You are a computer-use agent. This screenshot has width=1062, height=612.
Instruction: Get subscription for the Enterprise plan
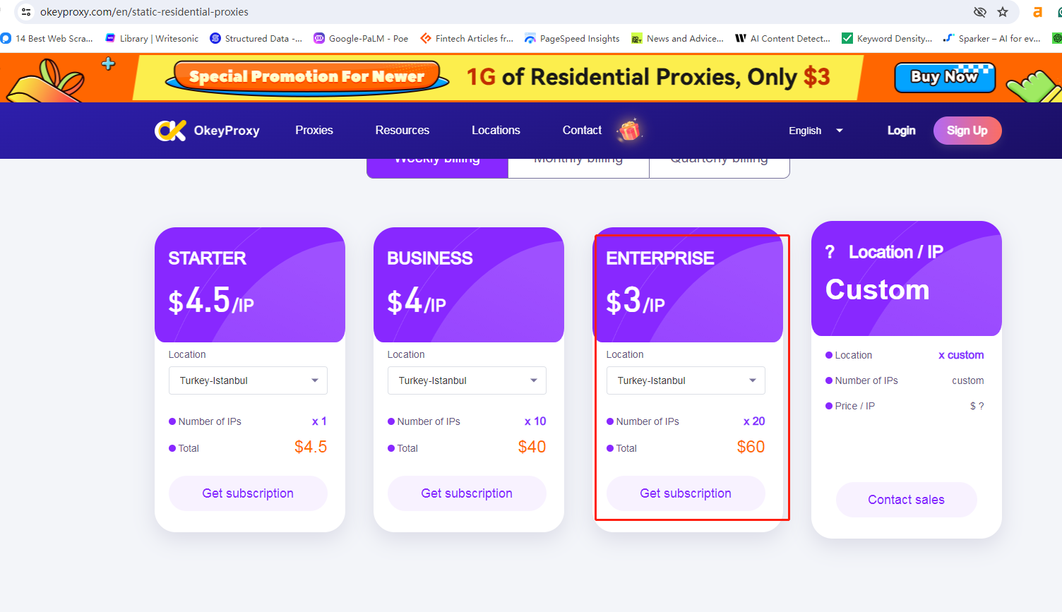click(x=686, y=493)
